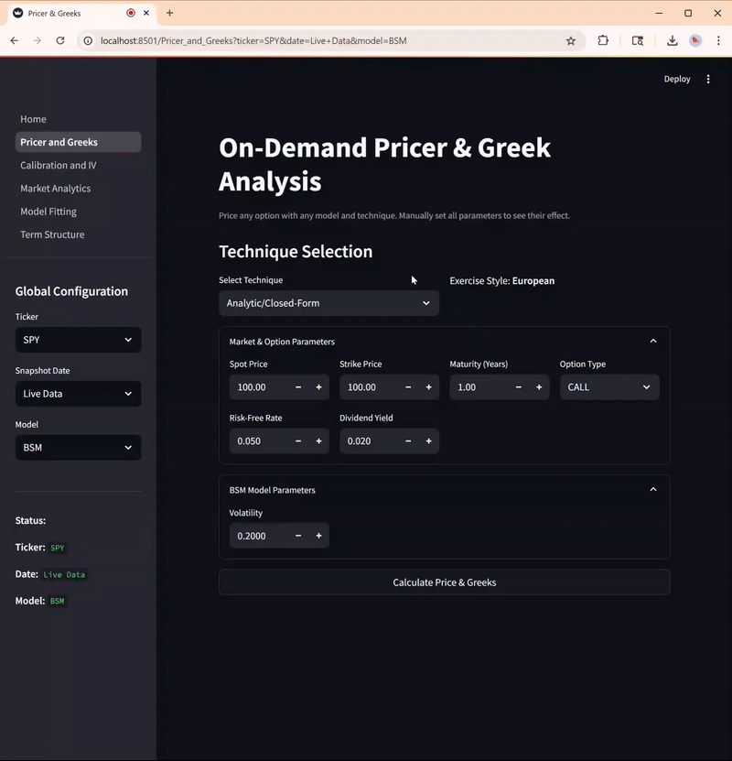Open the downloads icon in toolbar
The height and width of the screenshot is (761, 732).
(x=672, y=41)
